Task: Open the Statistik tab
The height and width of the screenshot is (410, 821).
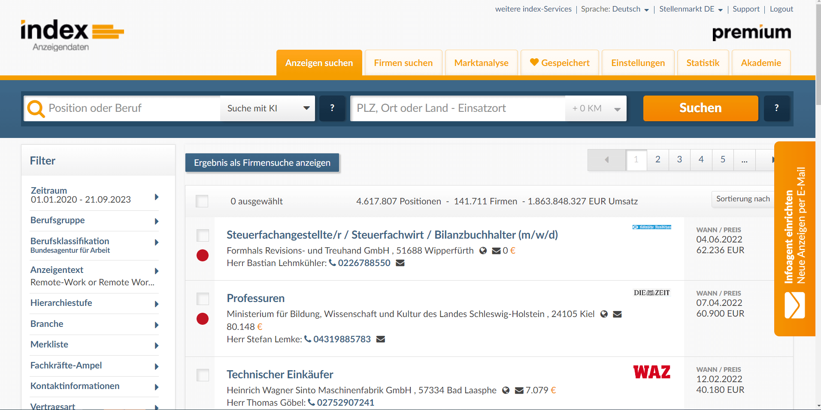Action: [703, 63]
